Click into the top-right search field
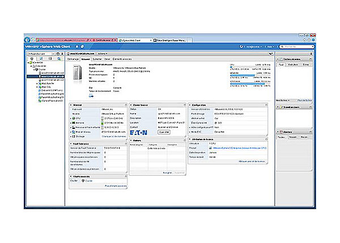The width and height of the screenshot is (340, 243). coord(295,47)
